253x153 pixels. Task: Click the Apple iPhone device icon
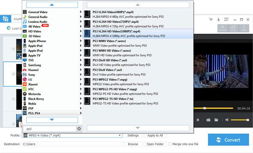coord(25,41)
